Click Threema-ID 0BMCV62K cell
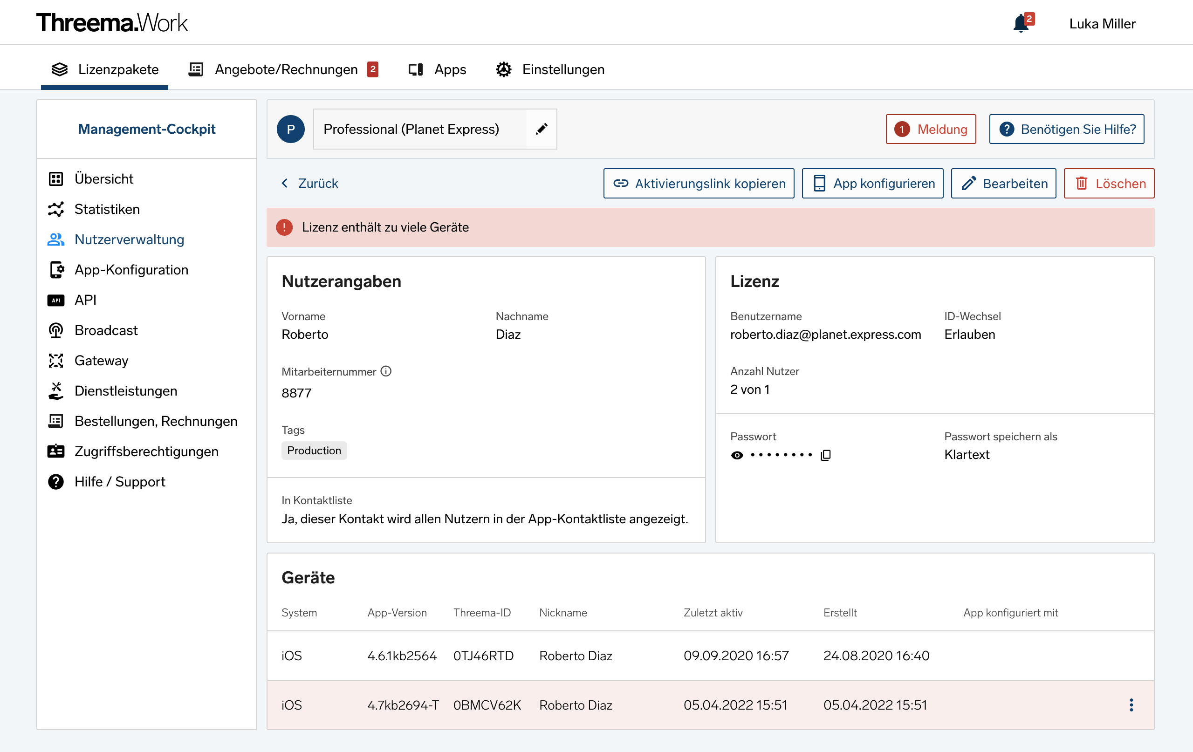Image resolution: width=1193 pixels, height=752 pixels. 487,705
